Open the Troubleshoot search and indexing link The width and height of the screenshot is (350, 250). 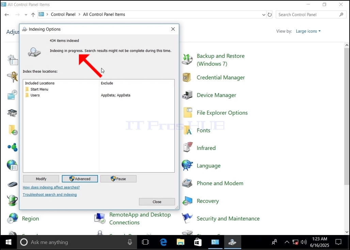(50, 194)
